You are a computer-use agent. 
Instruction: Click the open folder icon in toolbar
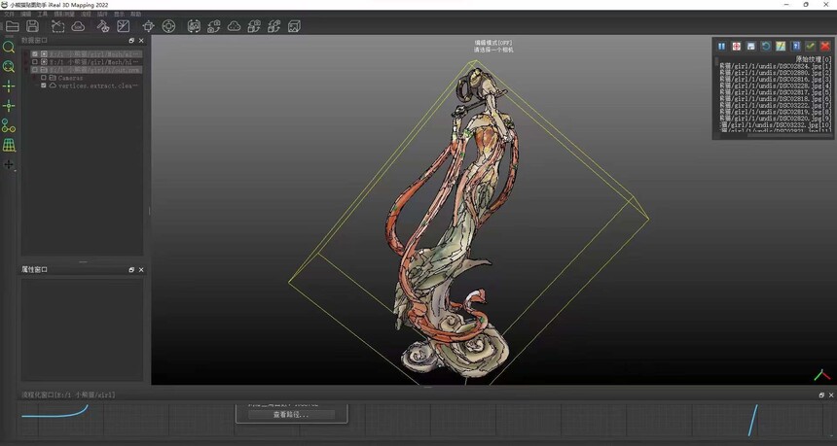pyautogui.click(x=12, y=26)
